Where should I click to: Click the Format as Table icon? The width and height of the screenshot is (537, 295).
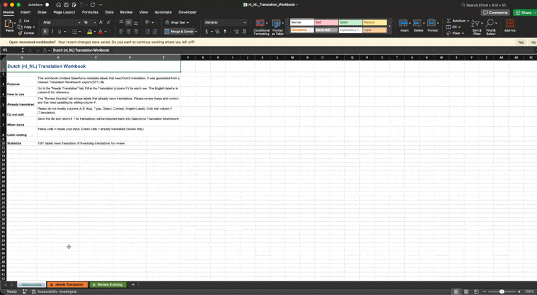[276, 24]
